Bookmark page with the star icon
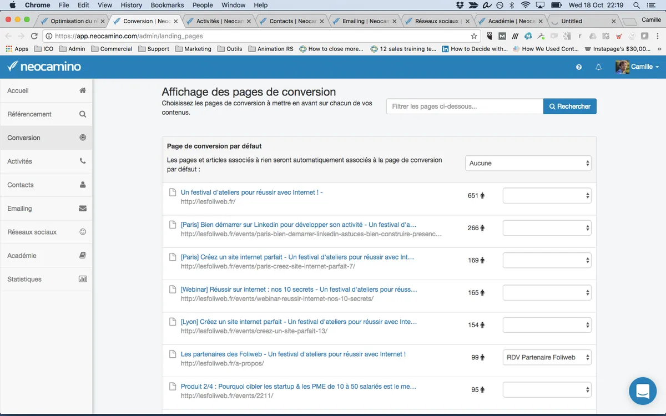 (474, 36)
